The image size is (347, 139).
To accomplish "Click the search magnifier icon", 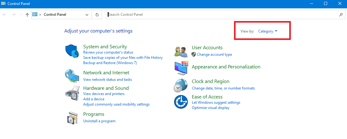I will coord(341,15).
